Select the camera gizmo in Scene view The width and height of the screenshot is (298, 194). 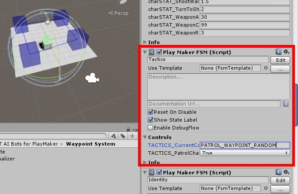pyautogui.click(x=92, y=78)
